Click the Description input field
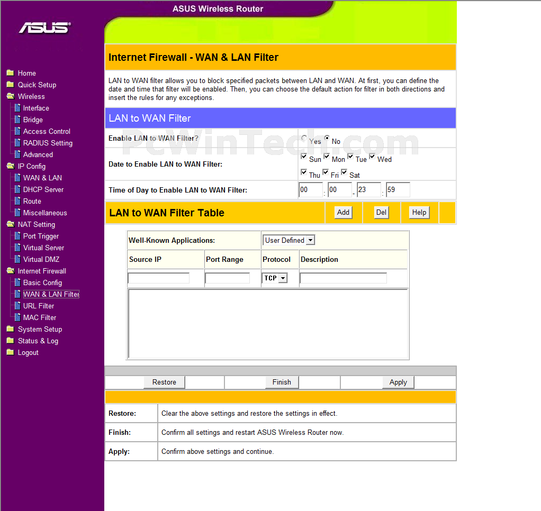The height and width of the screenshot is (511, 541). pyautogui.click(x=344, y=278)
